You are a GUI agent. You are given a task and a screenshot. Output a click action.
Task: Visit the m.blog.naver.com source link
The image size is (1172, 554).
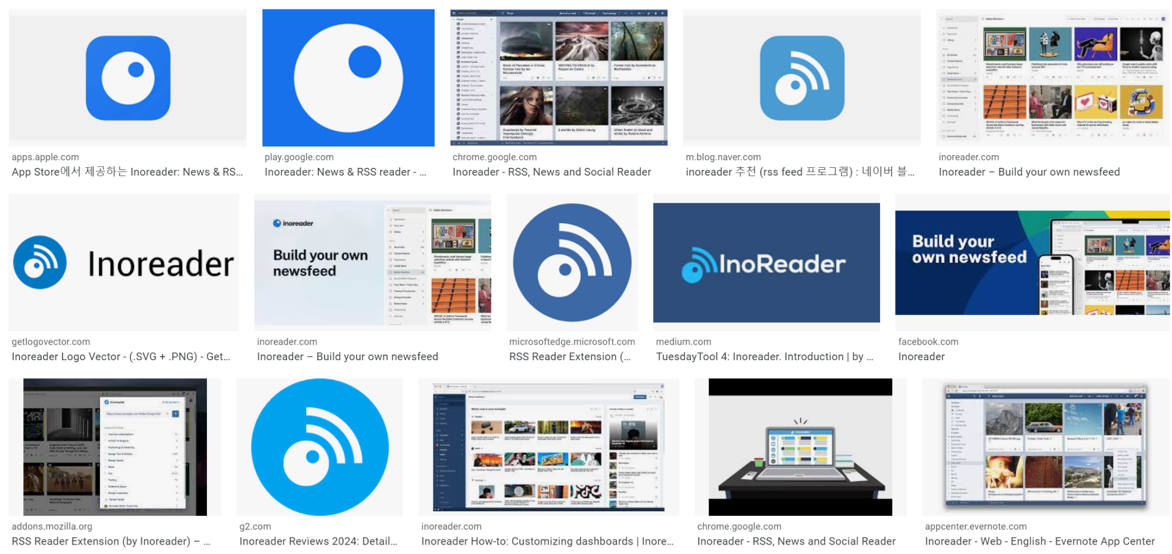click(723, 157)
